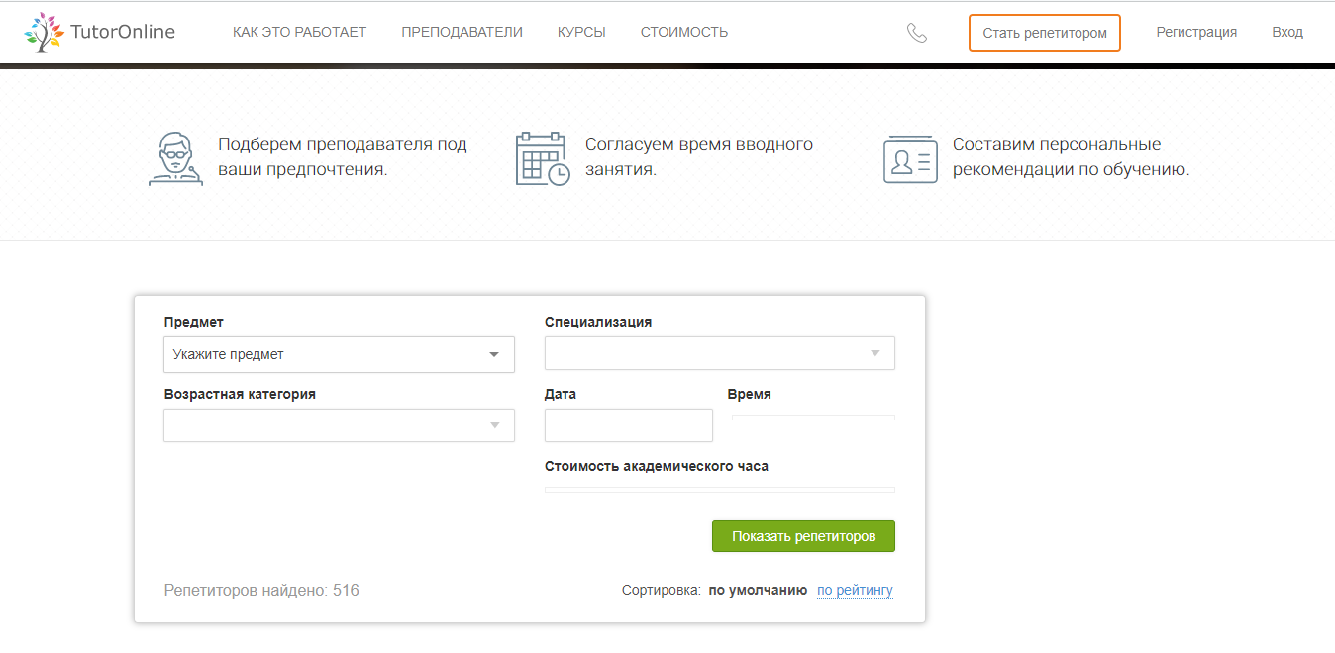
Task: Adjust the Время time slider
Action: [x=812, y=417]
